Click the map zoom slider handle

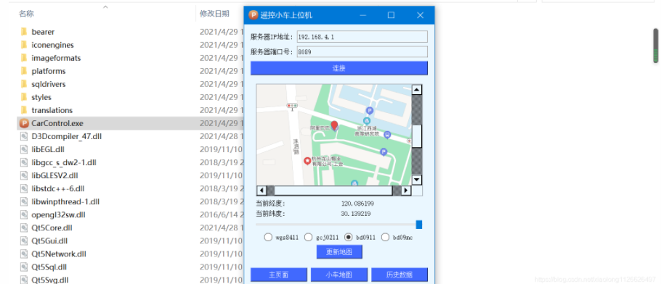click(x=418, y=225)
